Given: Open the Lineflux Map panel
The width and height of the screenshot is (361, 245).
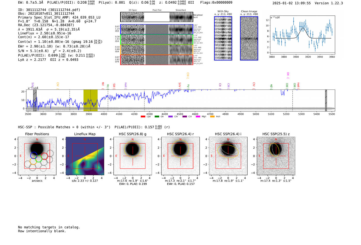Looking at the screenshot, I should pos(85,156).
